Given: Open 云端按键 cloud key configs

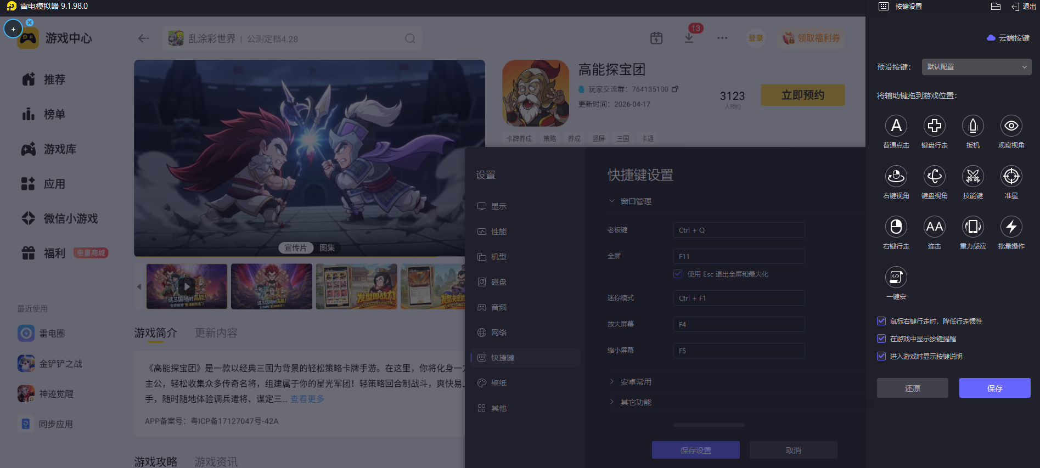Looking at the screenshot, I should (1008, 38).
